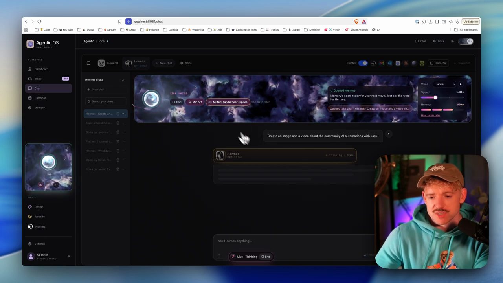The height and width of the screenshot is (283, 503).
Task: Open options for "Hermes · What dat..." chat
Action: click(x=124, y=151)
